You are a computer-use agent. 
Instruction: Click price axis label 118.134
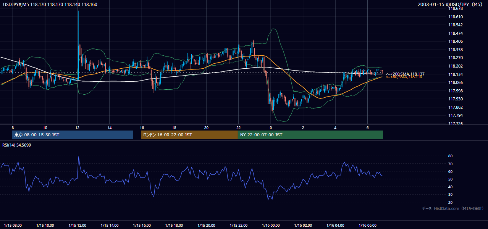point(455,74)
